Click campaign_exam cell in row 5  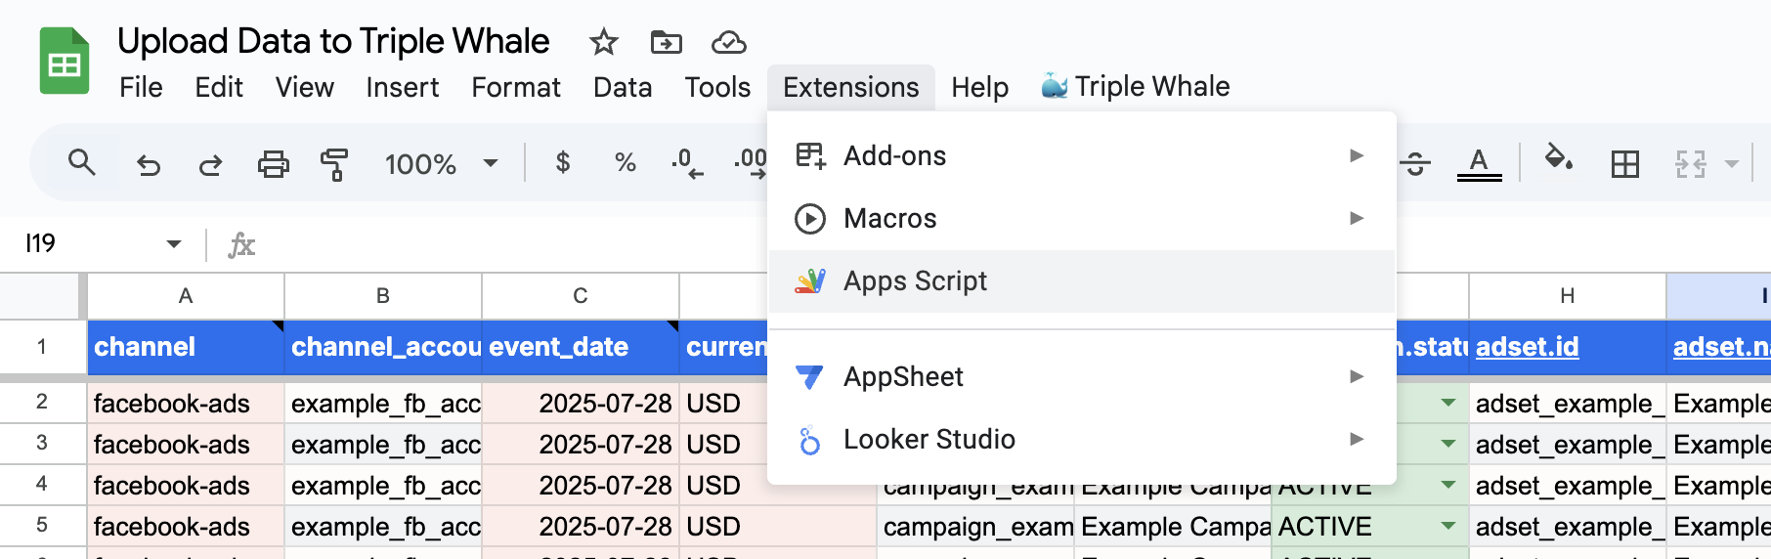[x=975, y=526]
